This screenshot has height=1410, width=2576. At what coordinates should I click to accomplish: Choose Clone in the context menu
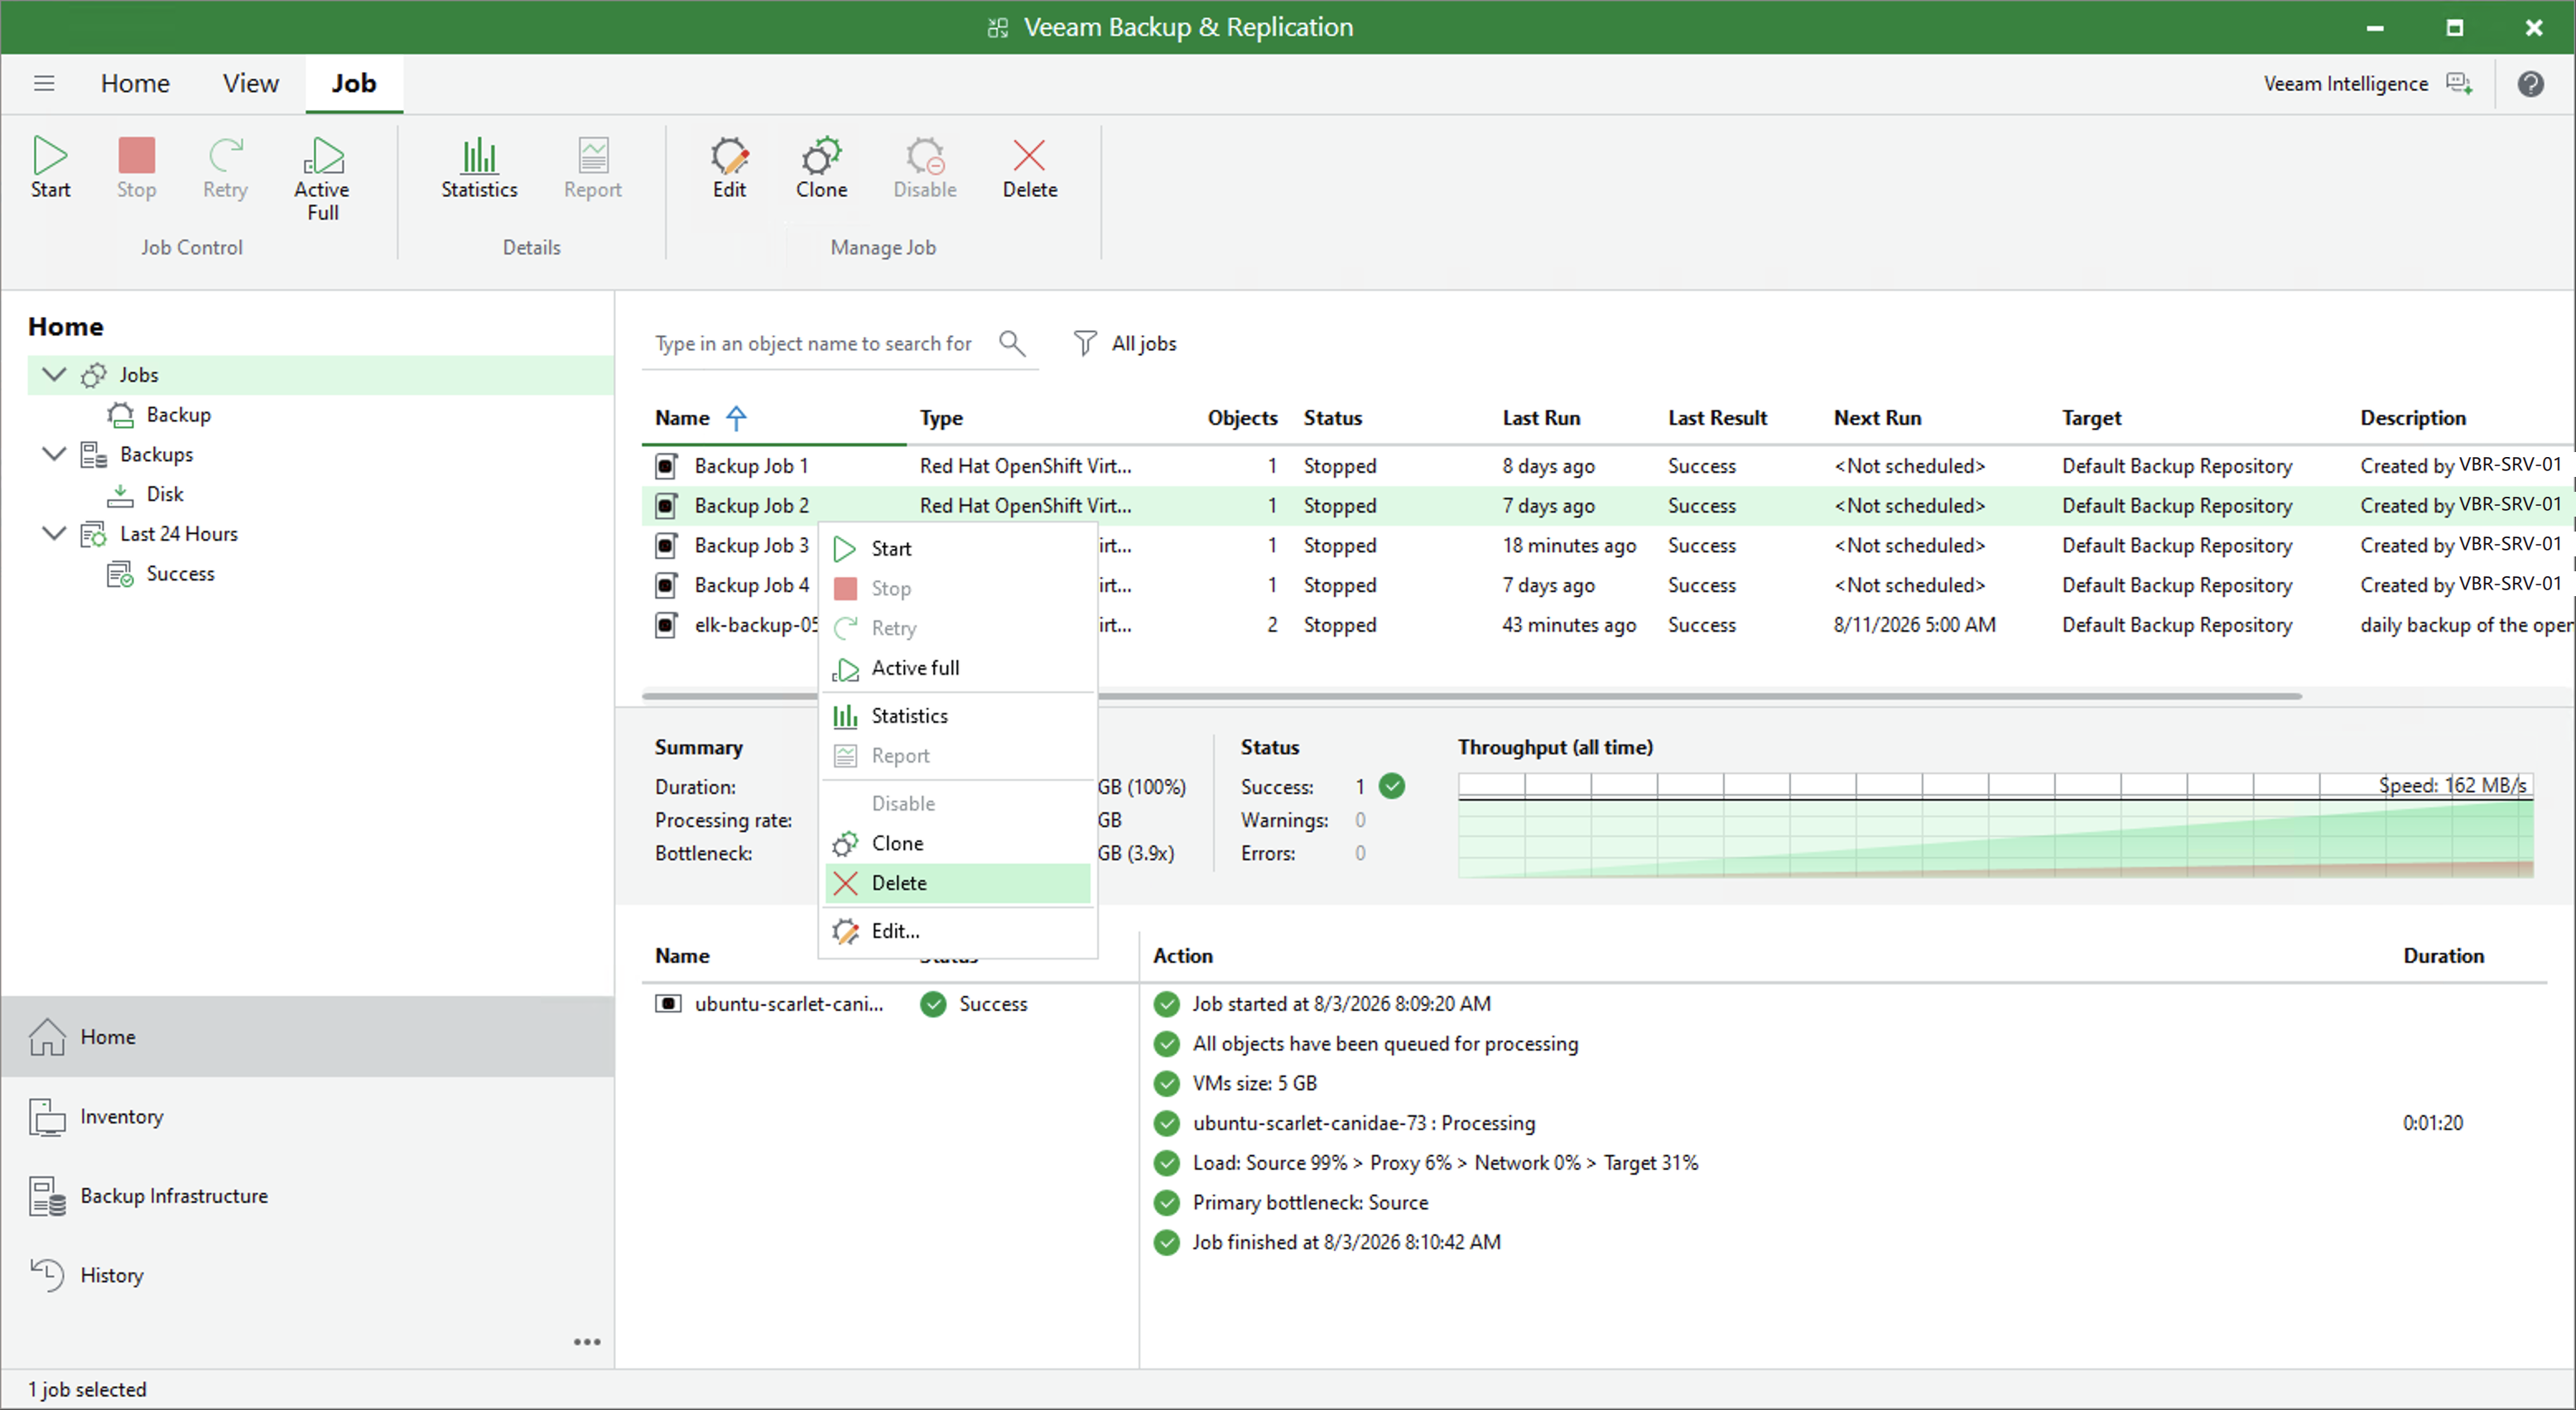(x=957, y=843)
